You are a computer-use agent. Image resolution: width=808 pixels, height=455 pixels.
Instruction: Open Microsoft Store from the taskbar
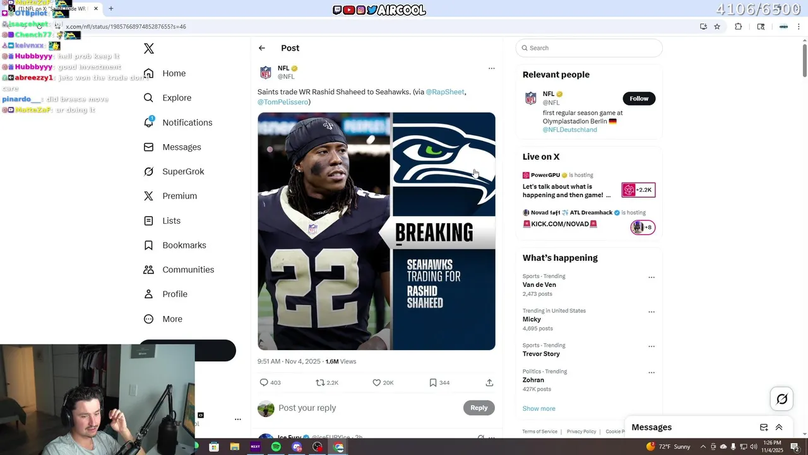coord(214,447)
